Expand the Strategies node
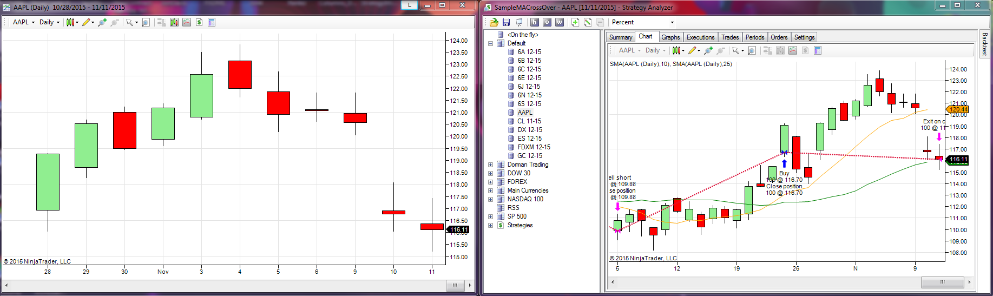This screenshot has height=296, width=993. tap(491, 225)
